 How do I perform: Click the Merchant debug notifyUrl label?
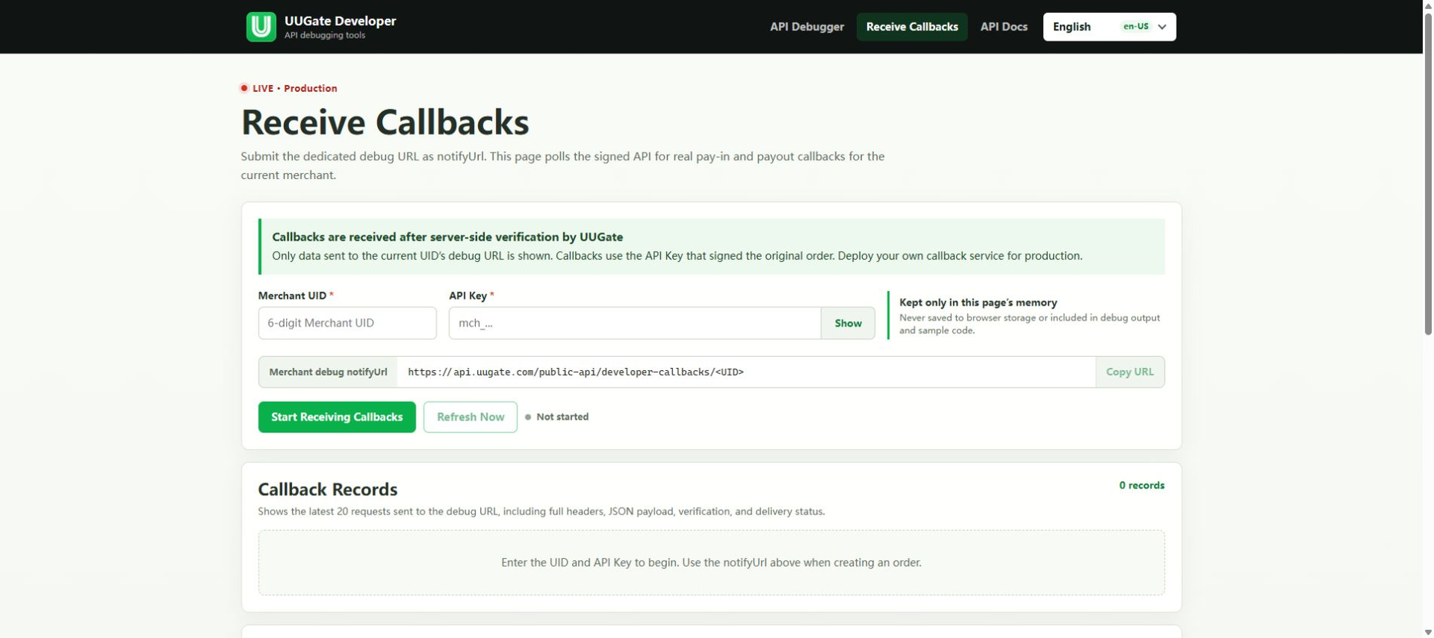[x=328, y=372]
